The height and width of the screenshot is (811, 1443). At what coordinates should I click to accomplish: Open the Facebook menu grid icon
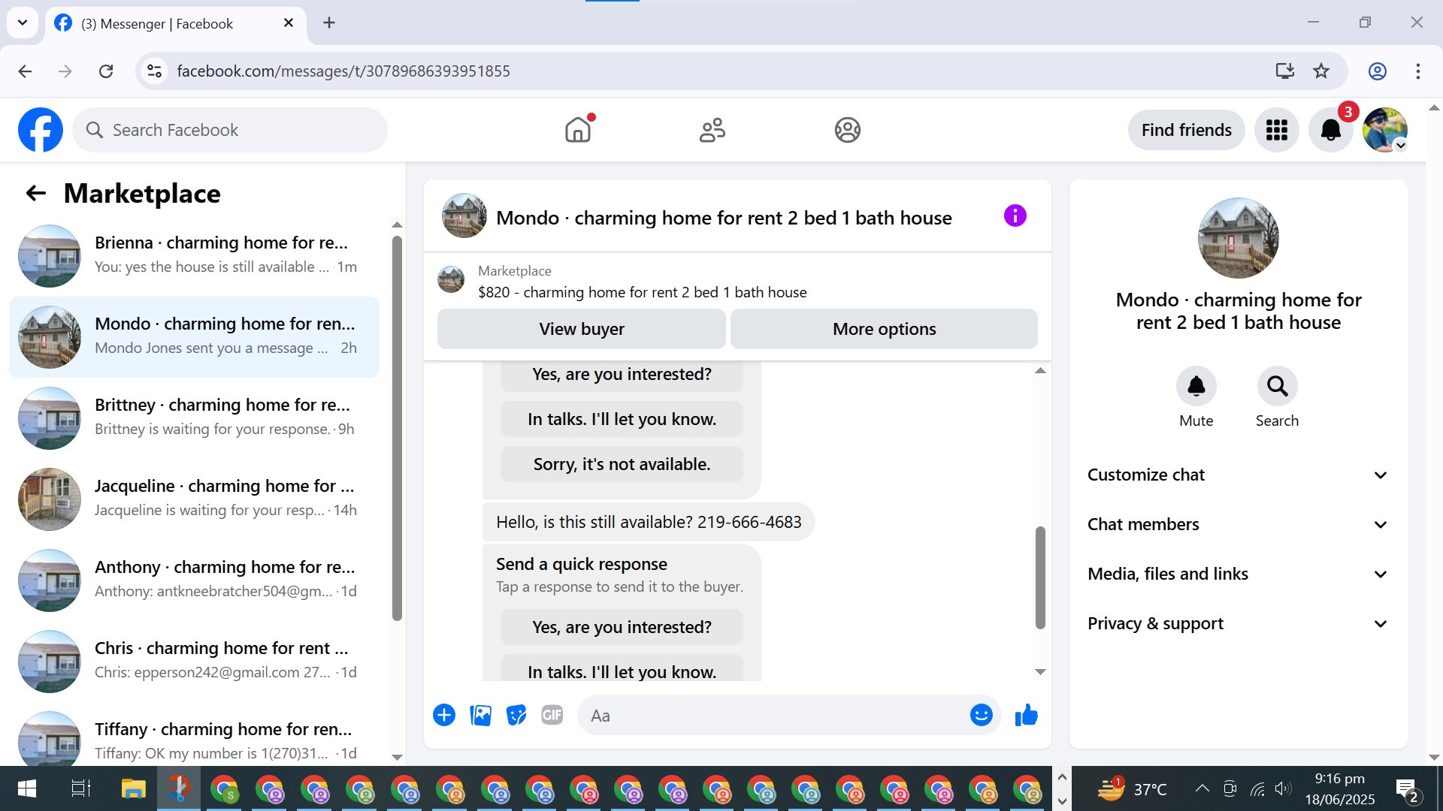click(x=1277, y=130)
